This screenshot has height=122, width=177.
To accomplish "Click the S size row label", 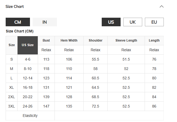I will click(x=12, y=59).
